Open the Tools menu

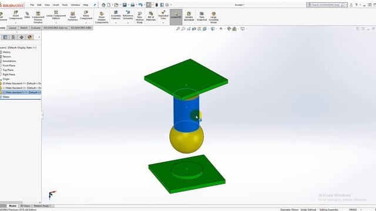(65, 5)
